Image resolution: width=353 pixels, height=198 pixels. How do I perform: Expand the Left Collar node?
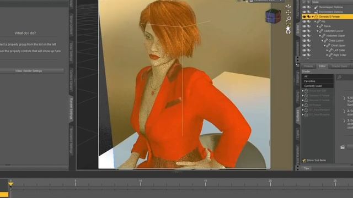click(x=327, y=50)
